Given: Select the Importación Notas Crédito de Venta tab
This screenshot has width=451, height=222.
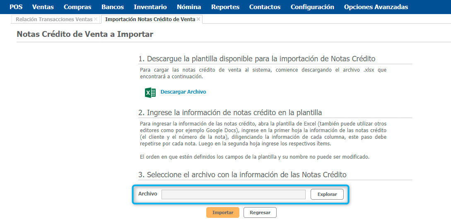Looking at the screenshot, I should 150,19.
